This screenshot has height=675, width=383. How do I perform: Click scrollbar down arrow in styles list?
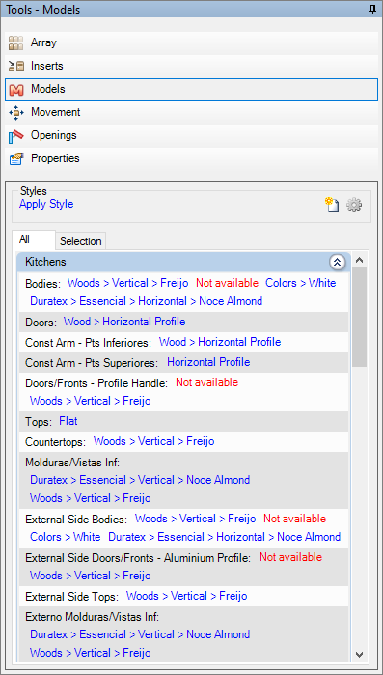click(360, 655)
